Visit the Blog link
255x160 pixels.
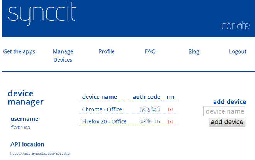[194, 51]
